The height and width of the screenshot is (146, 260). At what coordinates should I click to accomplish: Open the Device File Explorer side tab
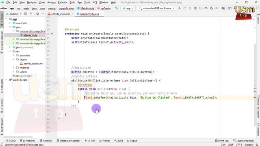(258, 106)
